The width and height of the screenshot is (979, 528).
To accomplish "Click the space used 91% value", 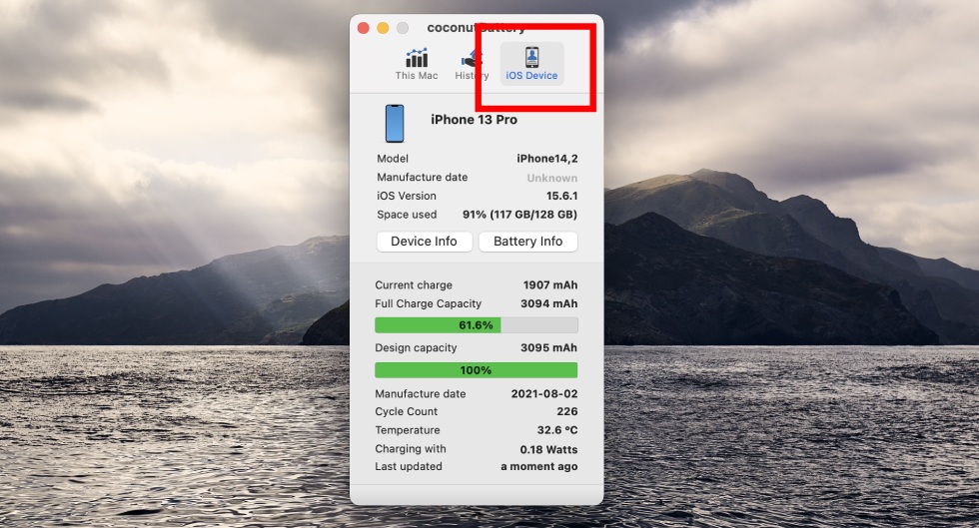I will coord(519,215).
